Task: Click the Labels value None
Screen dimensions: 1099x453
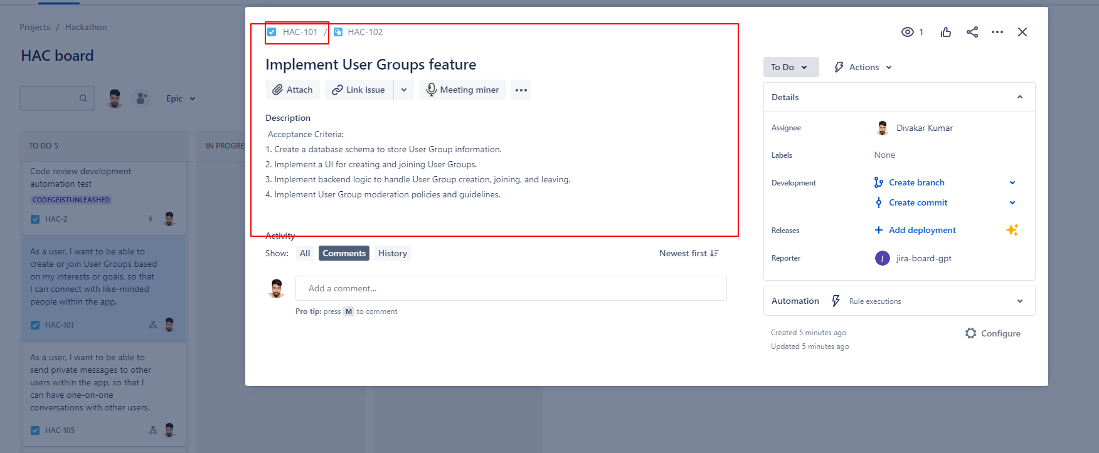Action: pos(884,155)
